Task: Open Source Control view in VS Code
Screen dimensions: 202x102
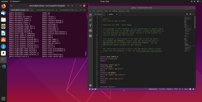Action: click(x=90, y=25)
